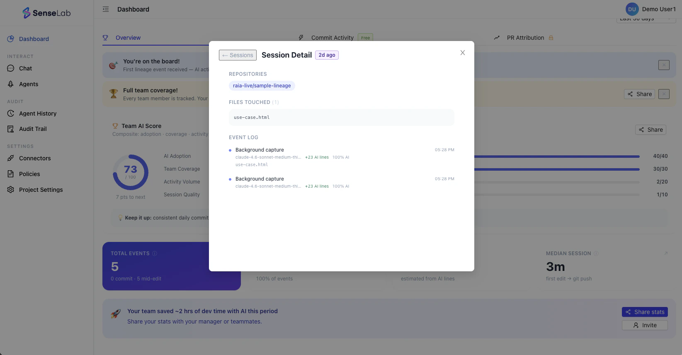Viewport: 682px width, 355px height.
Task: Click the Invite button
Action: [x=645, y=325]
